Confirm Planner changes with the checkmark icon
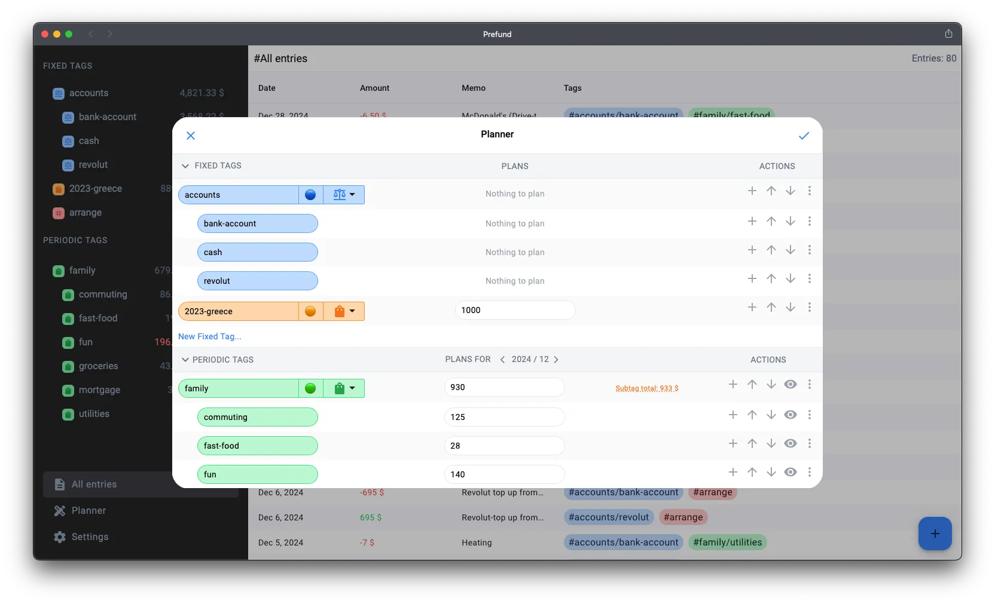 point(804,136)
